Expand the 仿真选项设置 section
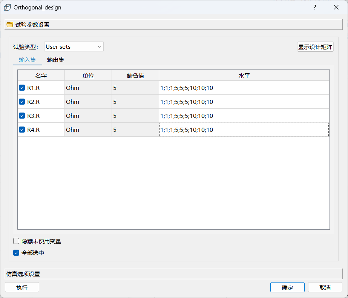Screen dimensions: 348x298 point(173,274)
